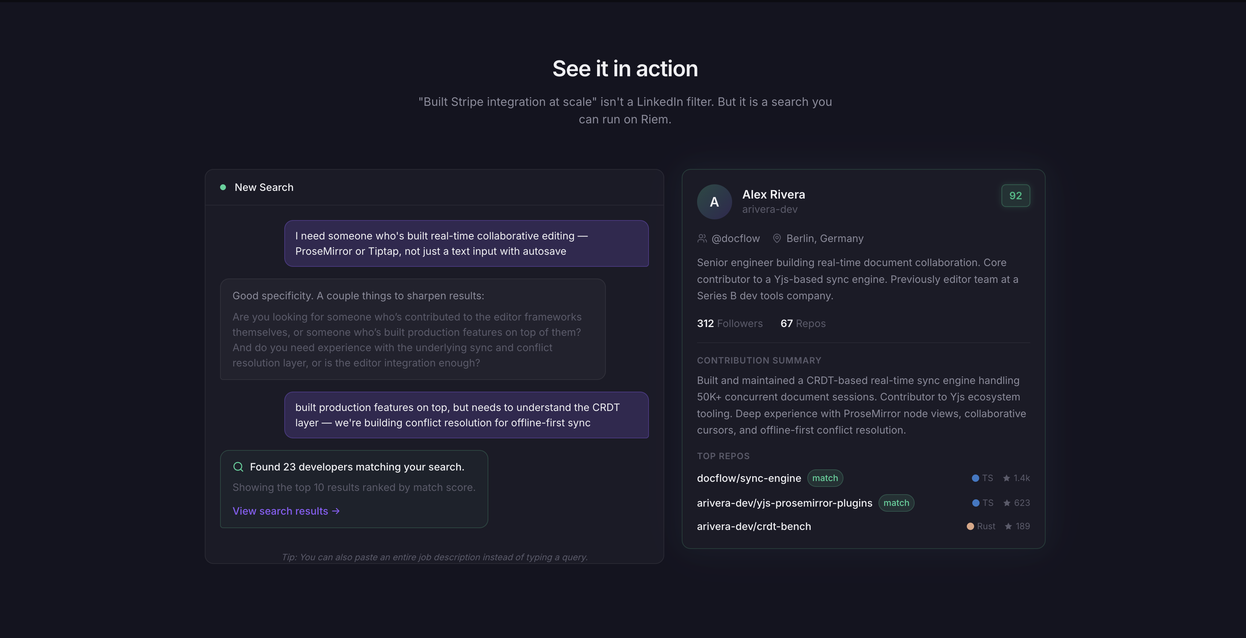Open the docflow/sync-engine repository
This screenshot has width=1246, height=638.
point(749,478)
